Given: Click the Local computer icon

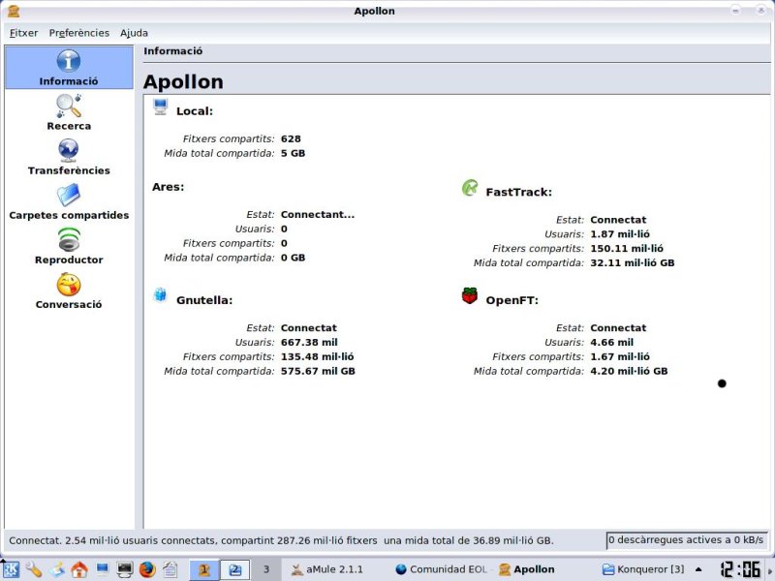Looking at the screenshot, I should click(160, 107).
